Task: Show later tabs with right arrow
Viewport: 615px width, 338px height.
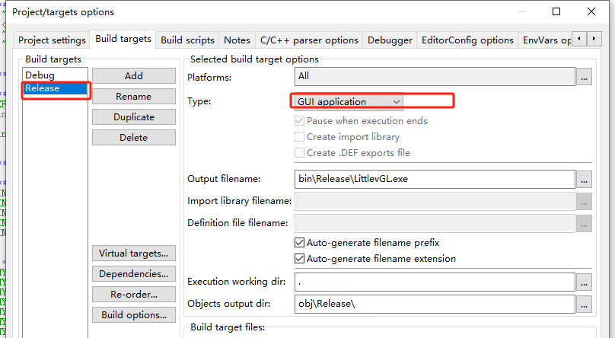Action: pyautogui.click(x=594, y=39)
